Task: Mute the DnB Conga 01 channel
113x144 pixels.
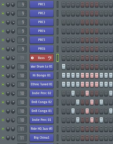Action: (x=3, y=111)
